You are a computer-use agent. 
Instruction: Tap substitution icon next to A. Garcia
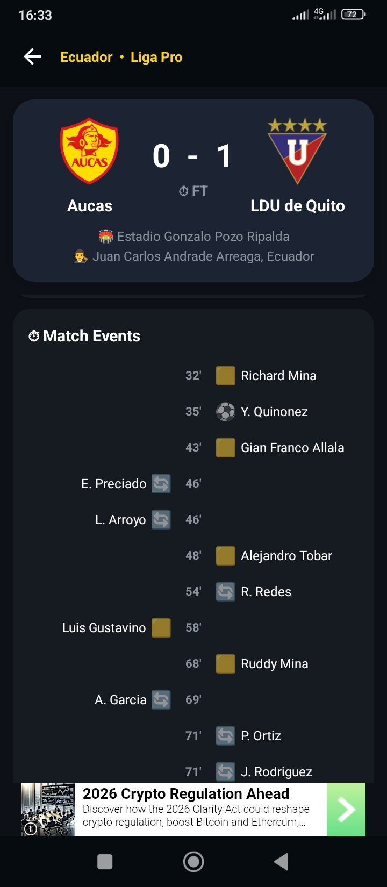tap(161, 700)
